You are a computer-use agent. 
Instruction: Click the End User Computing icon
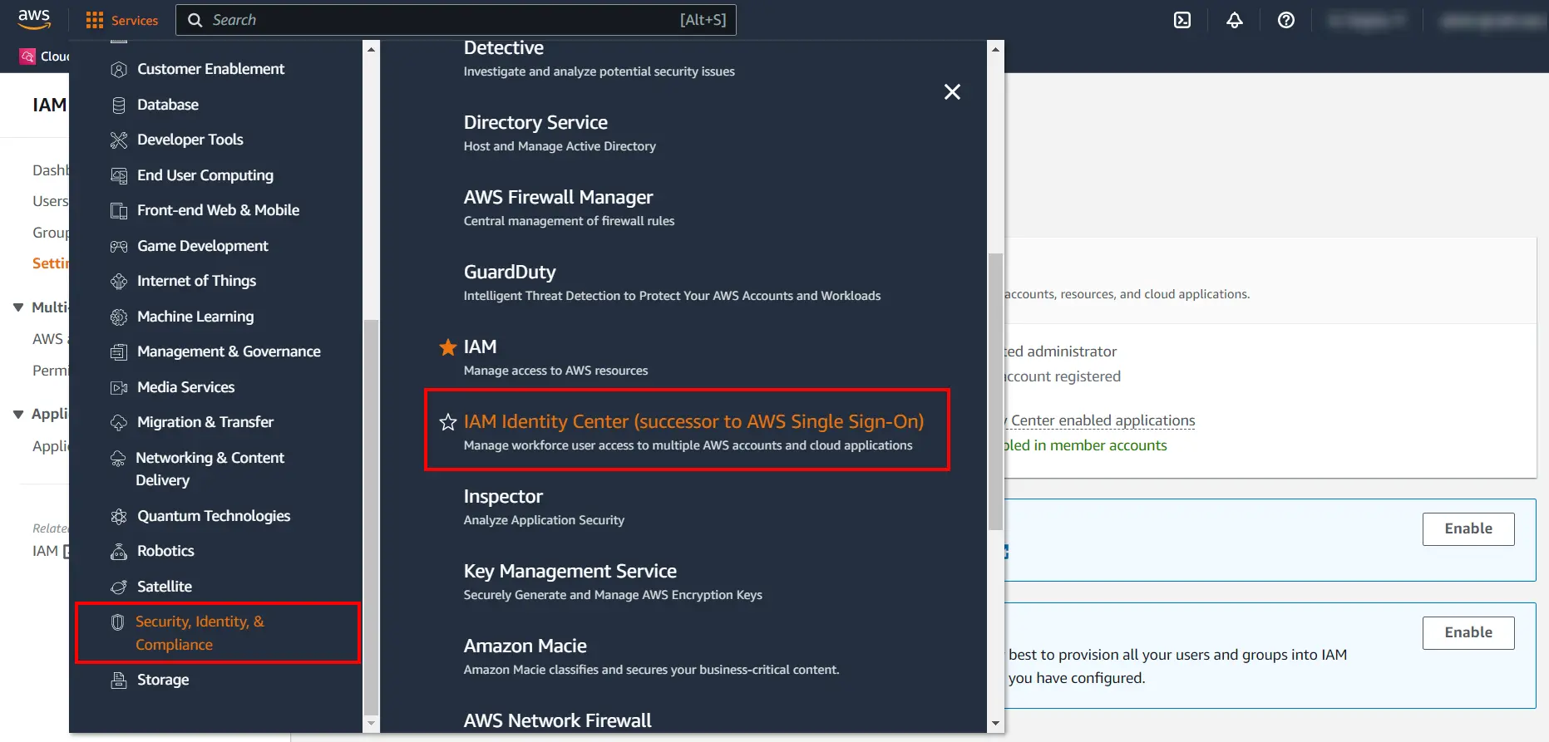pyautogui.click(x=119, y=175)
